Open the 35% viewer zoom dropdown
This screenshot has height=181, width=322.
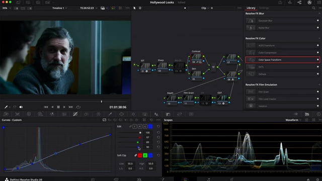(x=7, y=8)
